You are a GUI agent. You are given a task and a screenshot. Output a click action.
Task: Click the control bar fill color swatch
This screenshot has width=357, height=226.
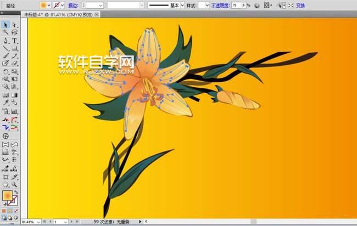coord(43,5)
